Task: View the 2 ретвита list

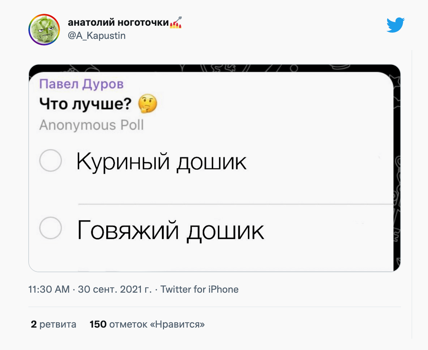Action: [x=53, y=324]
